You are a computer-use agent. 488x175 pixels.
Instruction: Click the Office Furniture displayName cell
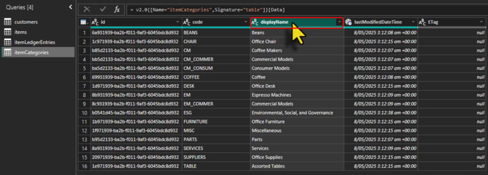pos(297,121)
